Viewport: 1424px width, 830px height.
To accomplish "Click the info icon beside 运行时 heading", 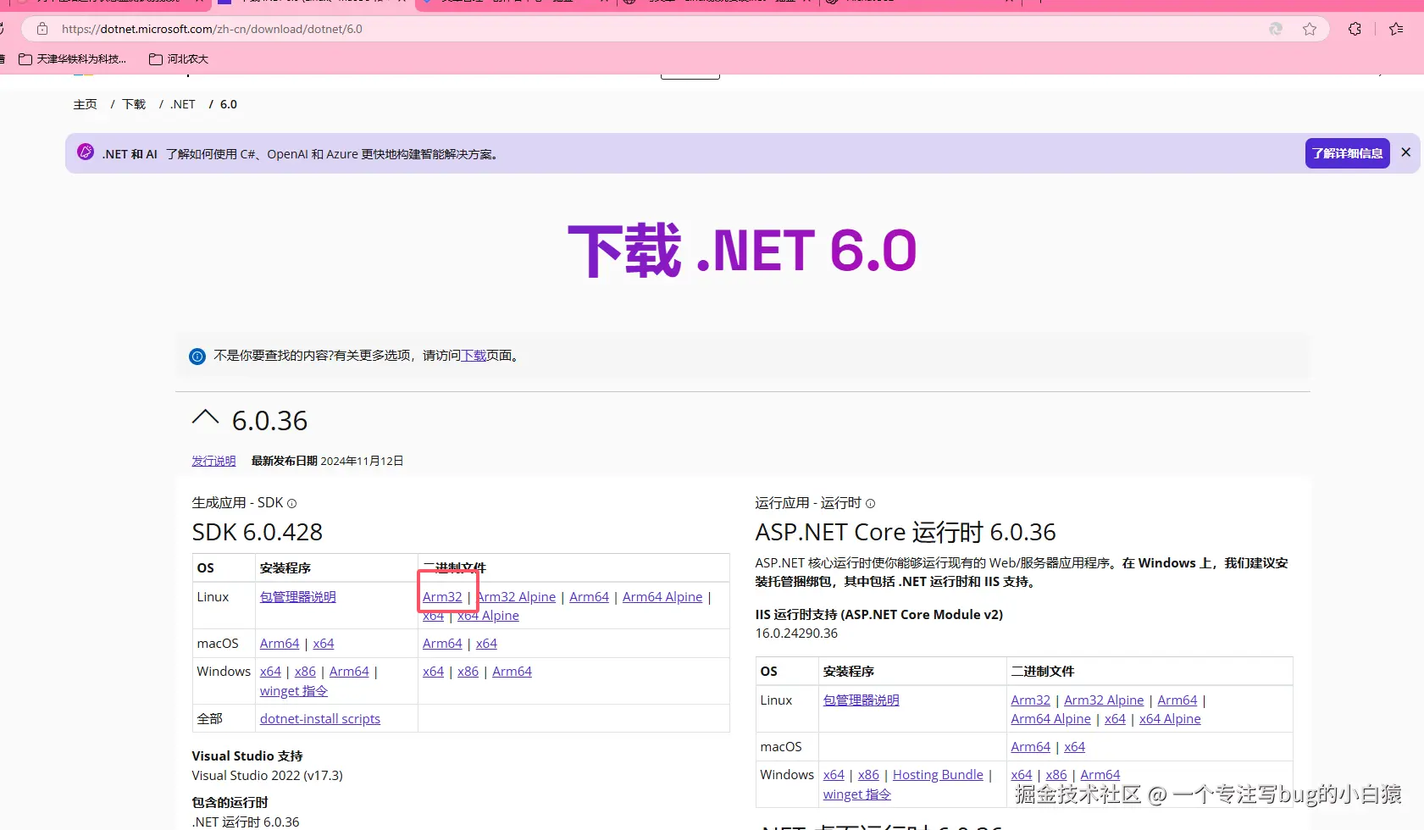I will coord(870,503).
